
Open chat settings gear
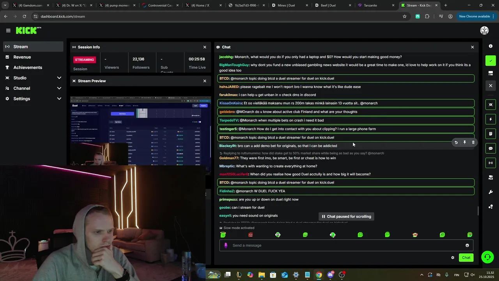point(453,258)
